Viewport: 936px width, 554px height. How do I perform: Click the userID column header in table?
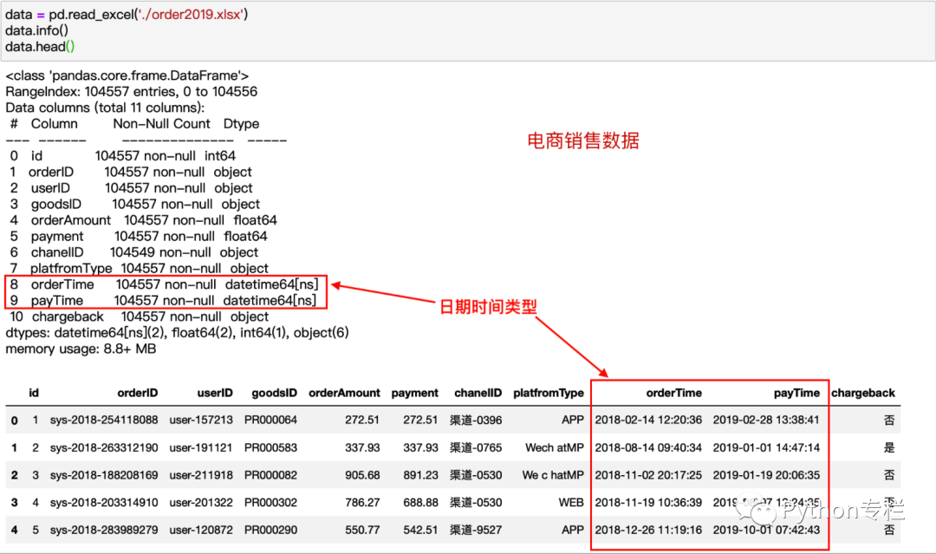click(215, 393)
